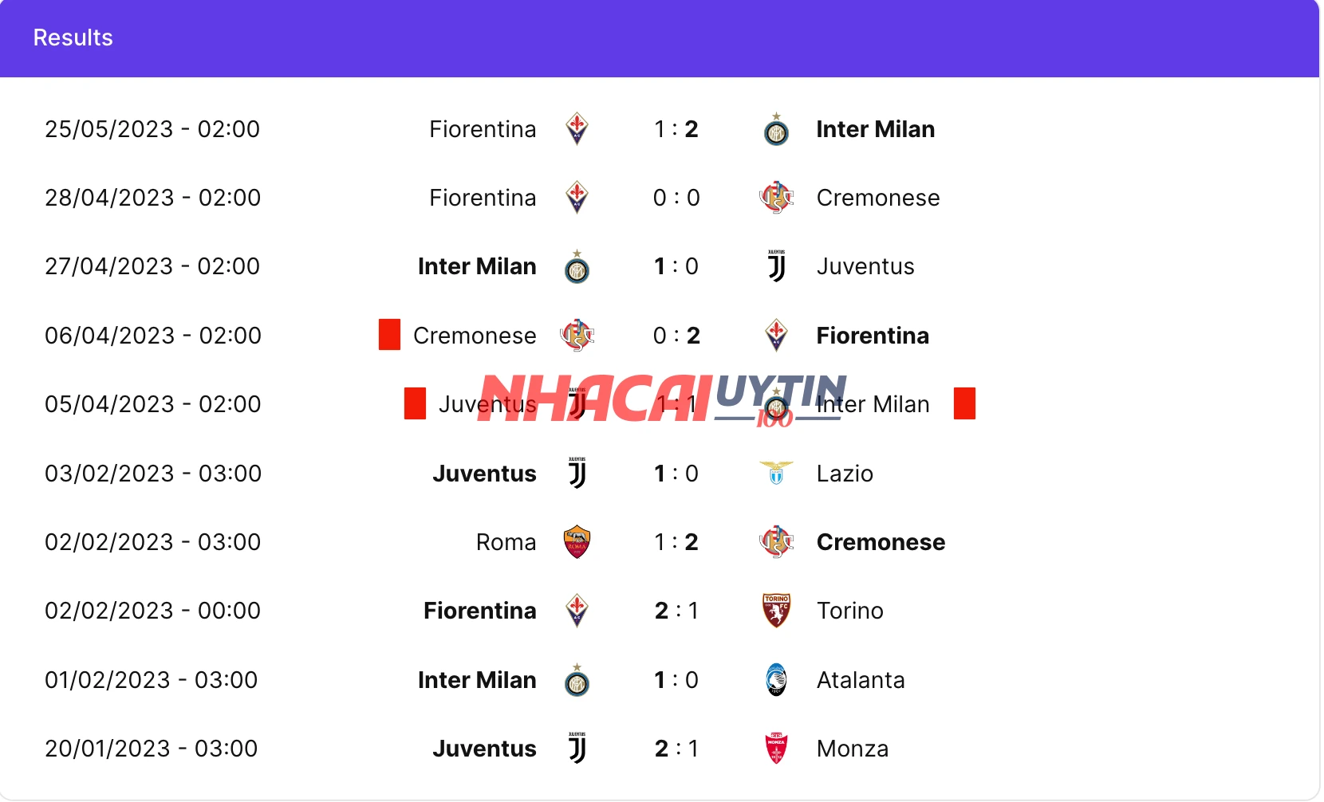Select the Juventus logo icon

coord(776,266)
